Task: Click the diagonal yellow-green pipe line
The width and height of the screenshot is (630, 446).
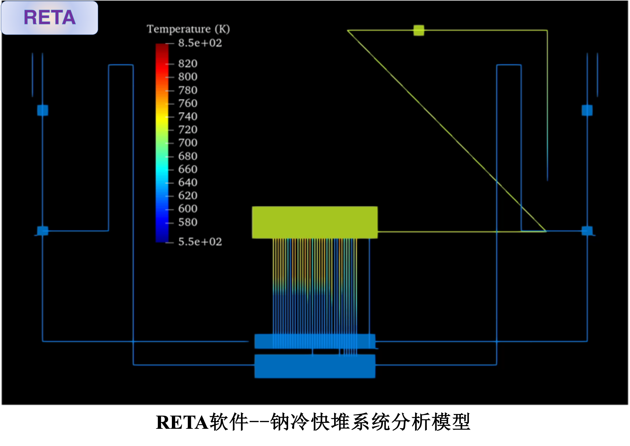Action: 447,131
